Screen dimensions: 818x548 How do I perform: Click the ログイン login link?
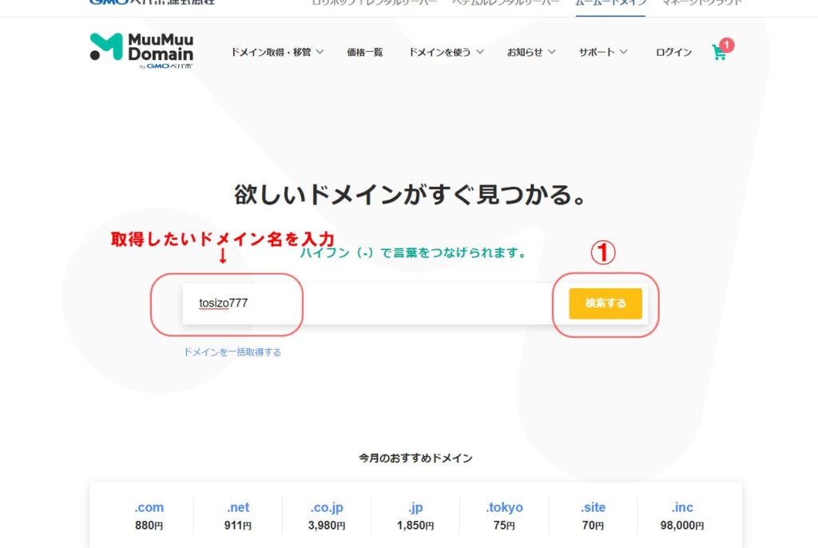[x=673, y=52]
